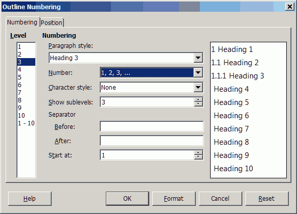Cancel the Outline Numbering dialog
Screen dimensions: 297x214
tap(220, 199)
